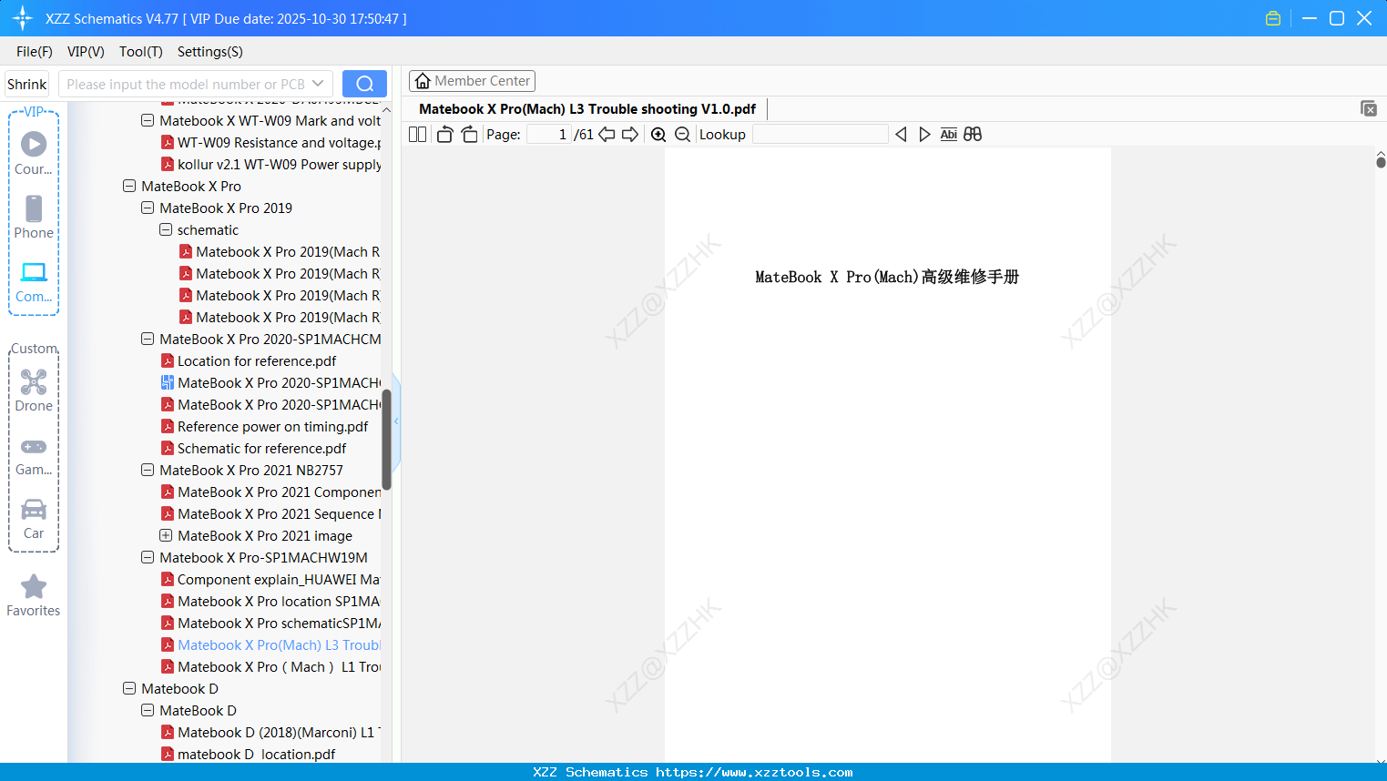The height and width of the screenshot is (781, 1387).
Task: Open the Settings(S) menu
Action: (x=210, y=52)
